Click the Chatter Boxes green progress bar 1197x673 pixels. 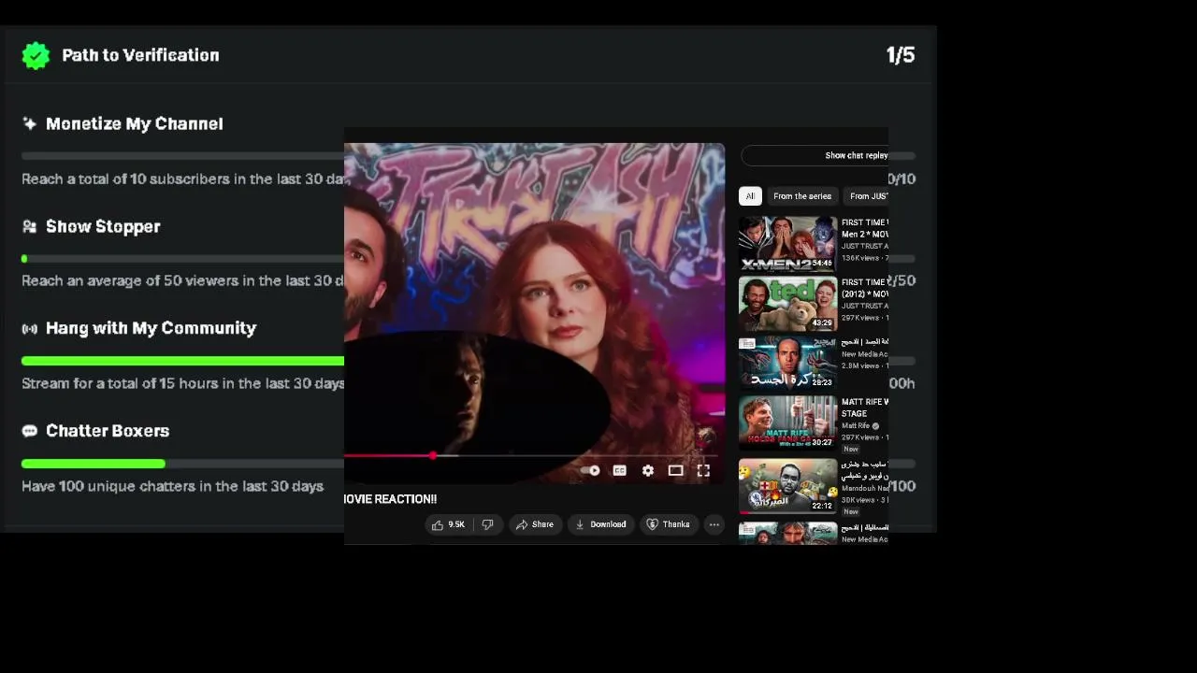tap(94, 464)
